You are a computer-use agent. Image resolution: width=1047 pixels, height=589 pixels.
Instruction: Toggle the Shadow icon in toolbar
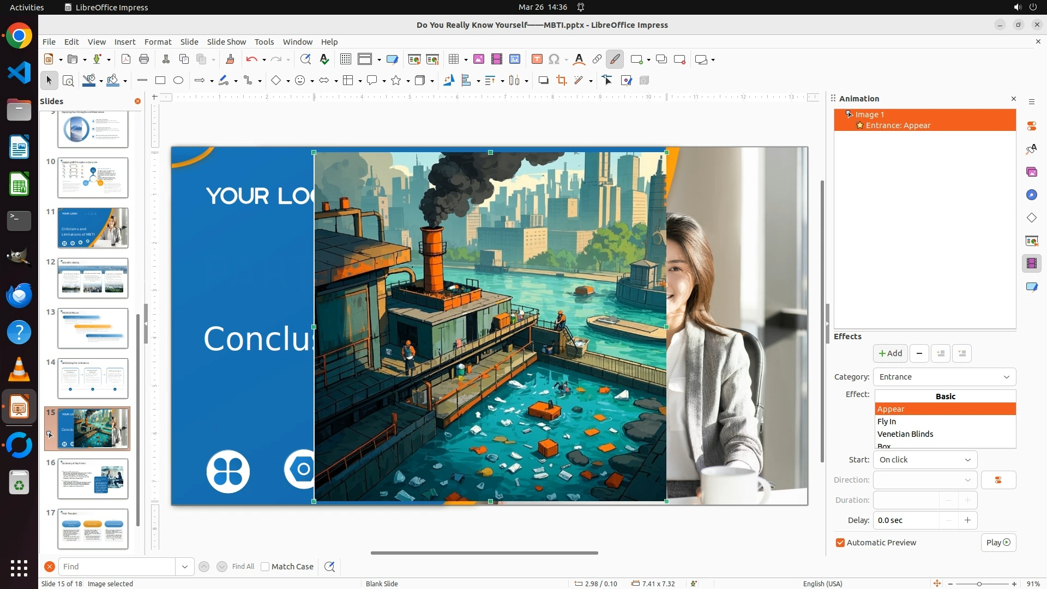coord(543,81)
